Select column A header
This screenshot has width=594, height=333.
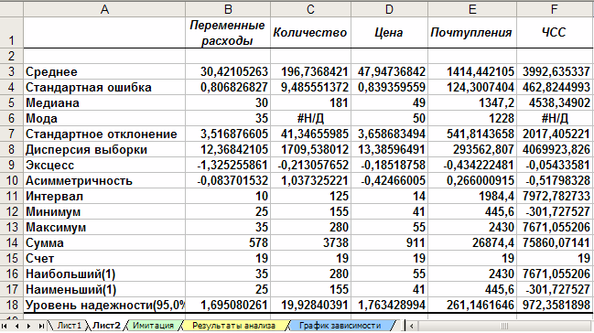(104, 9)
